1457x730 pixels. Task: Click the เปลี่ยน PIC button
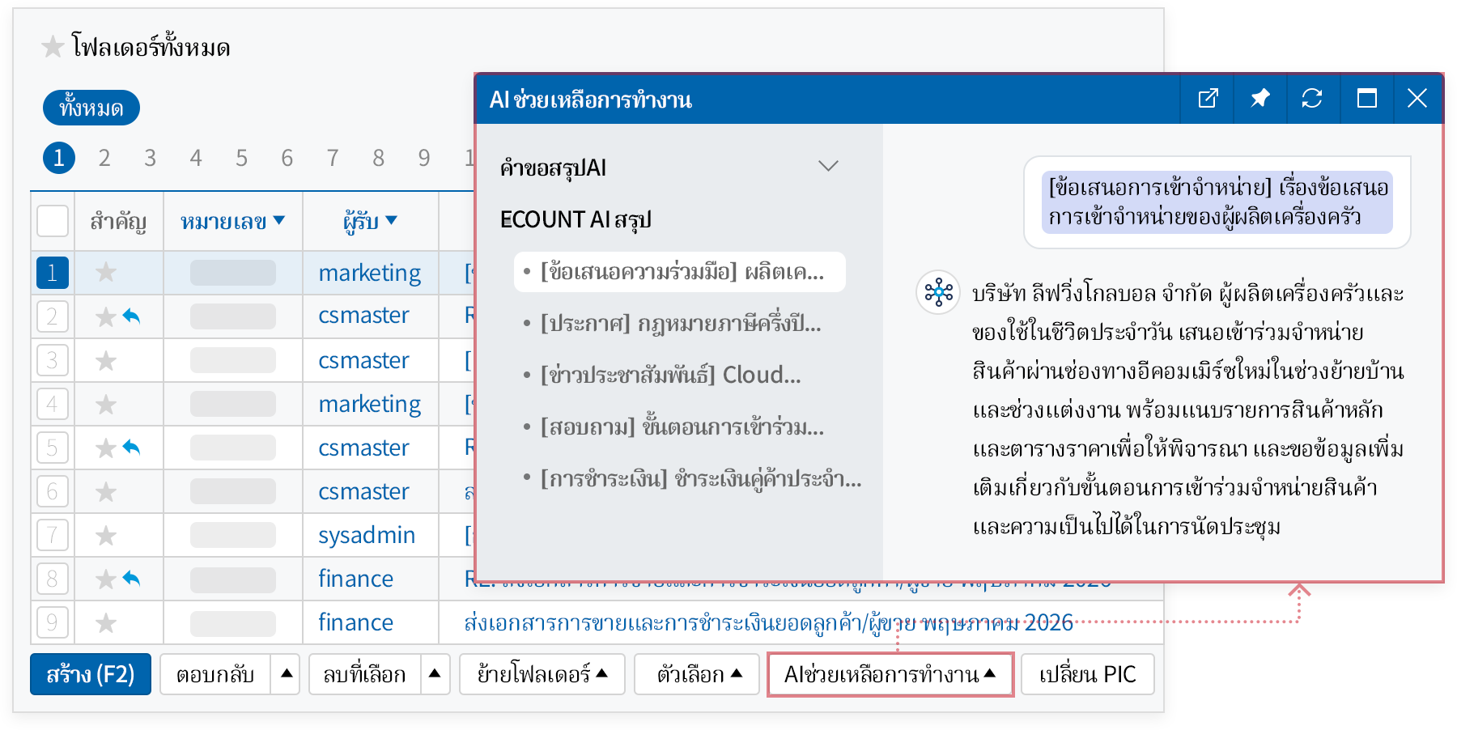(1088, 674)
